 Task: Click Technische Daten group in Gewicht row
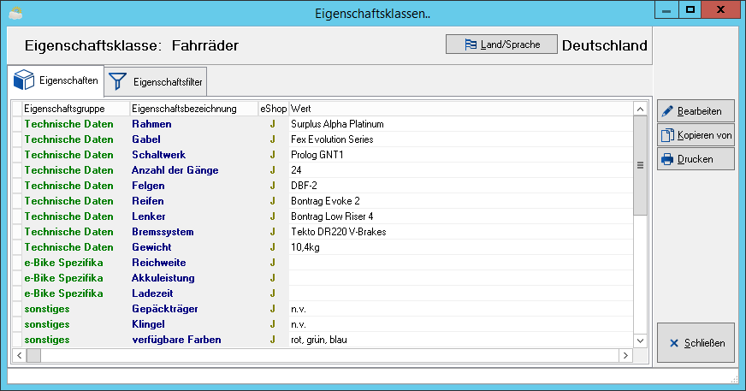tap(69, 247)
